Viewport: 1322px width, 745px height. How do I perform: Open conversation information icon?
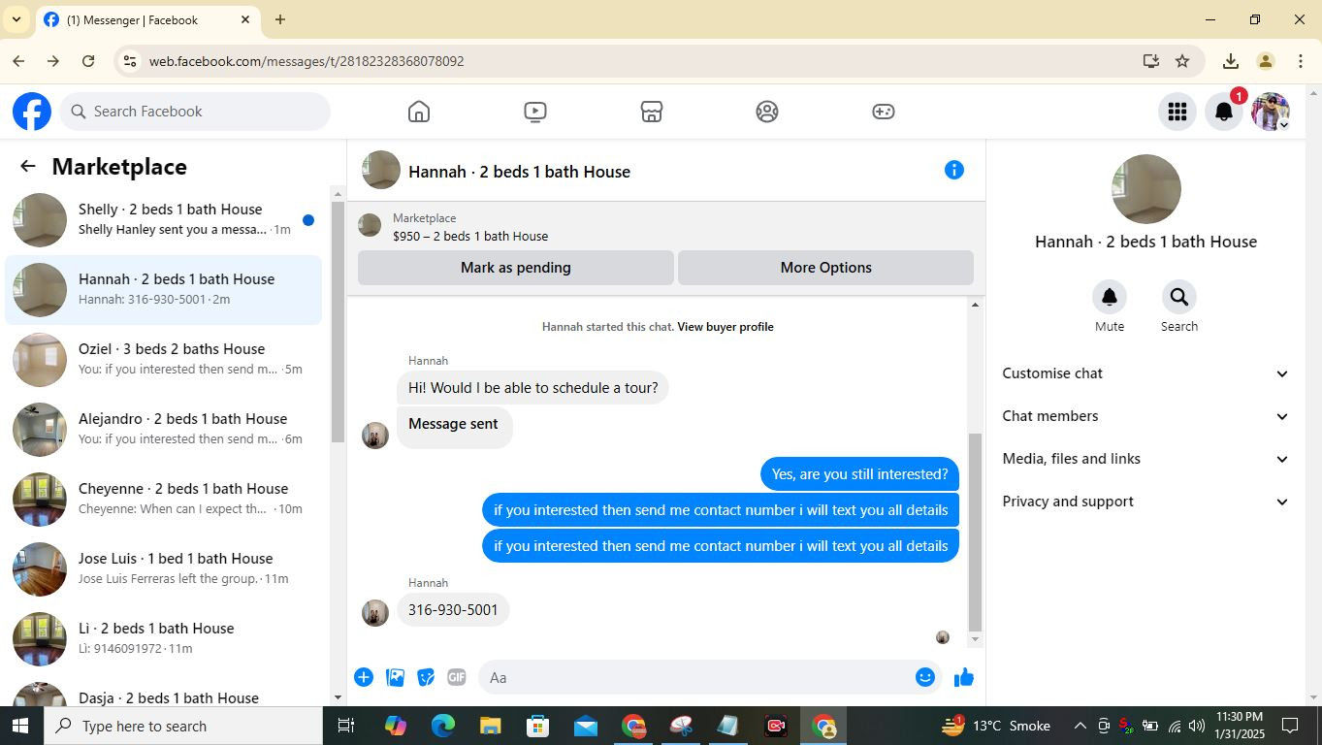pyautogui.click(x=954, y=170)
